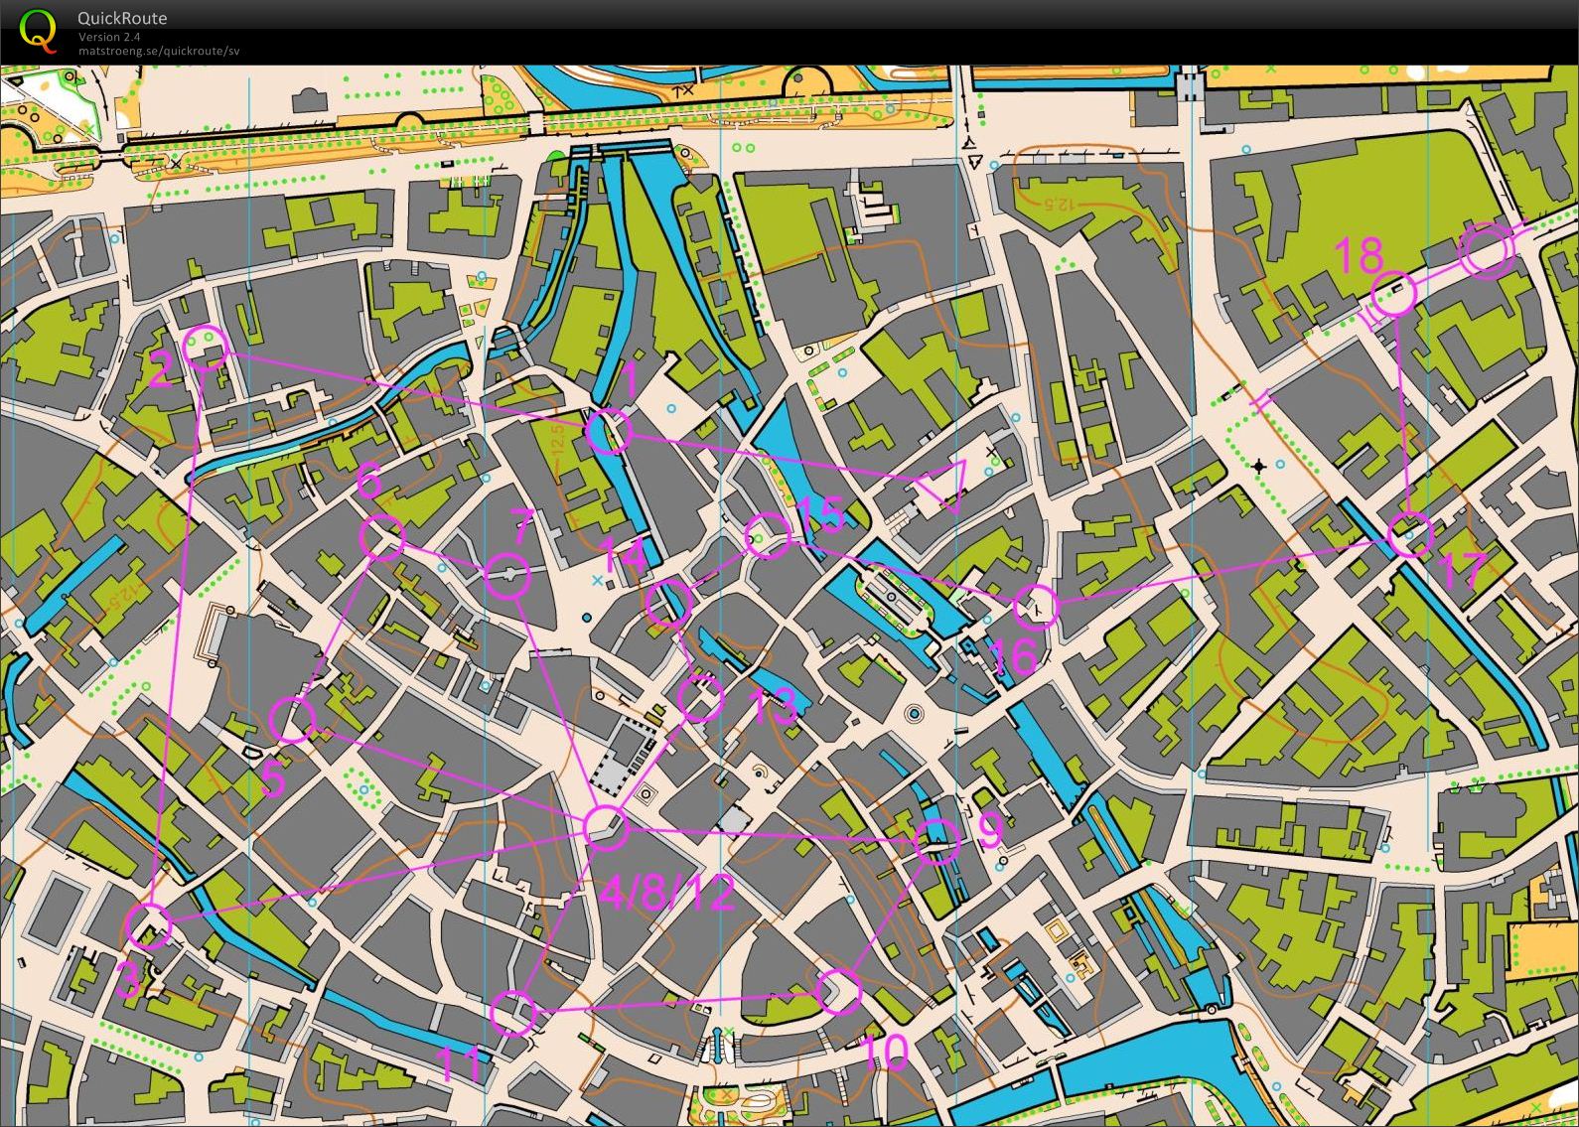Select the shared control circle 4/8/12

(606, 827)
